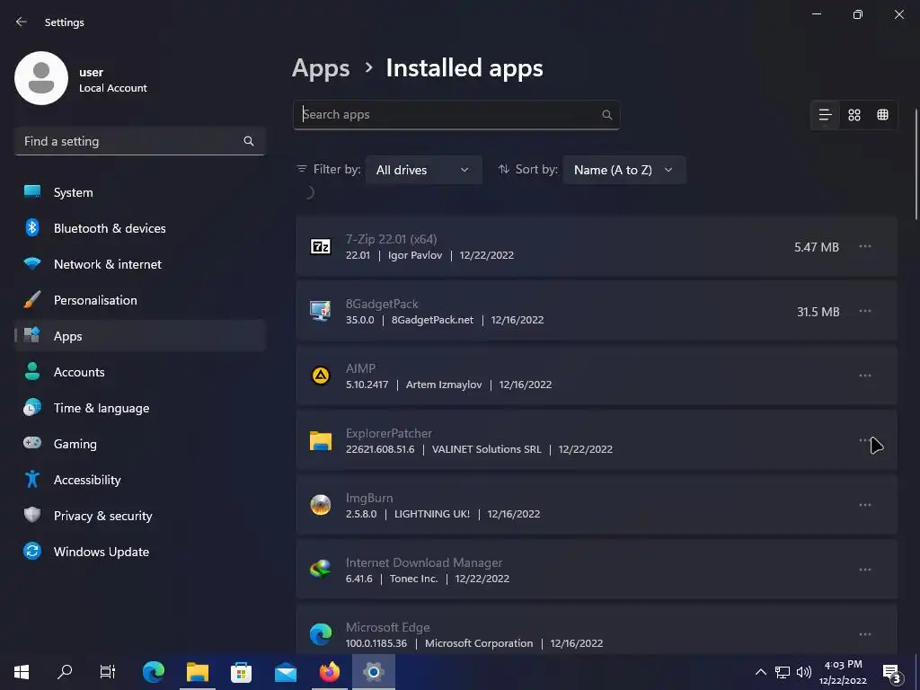The width and height of the screenshot is (920, 690).
Task: Click the 5.47 MB size value
Action: [816, 247]
